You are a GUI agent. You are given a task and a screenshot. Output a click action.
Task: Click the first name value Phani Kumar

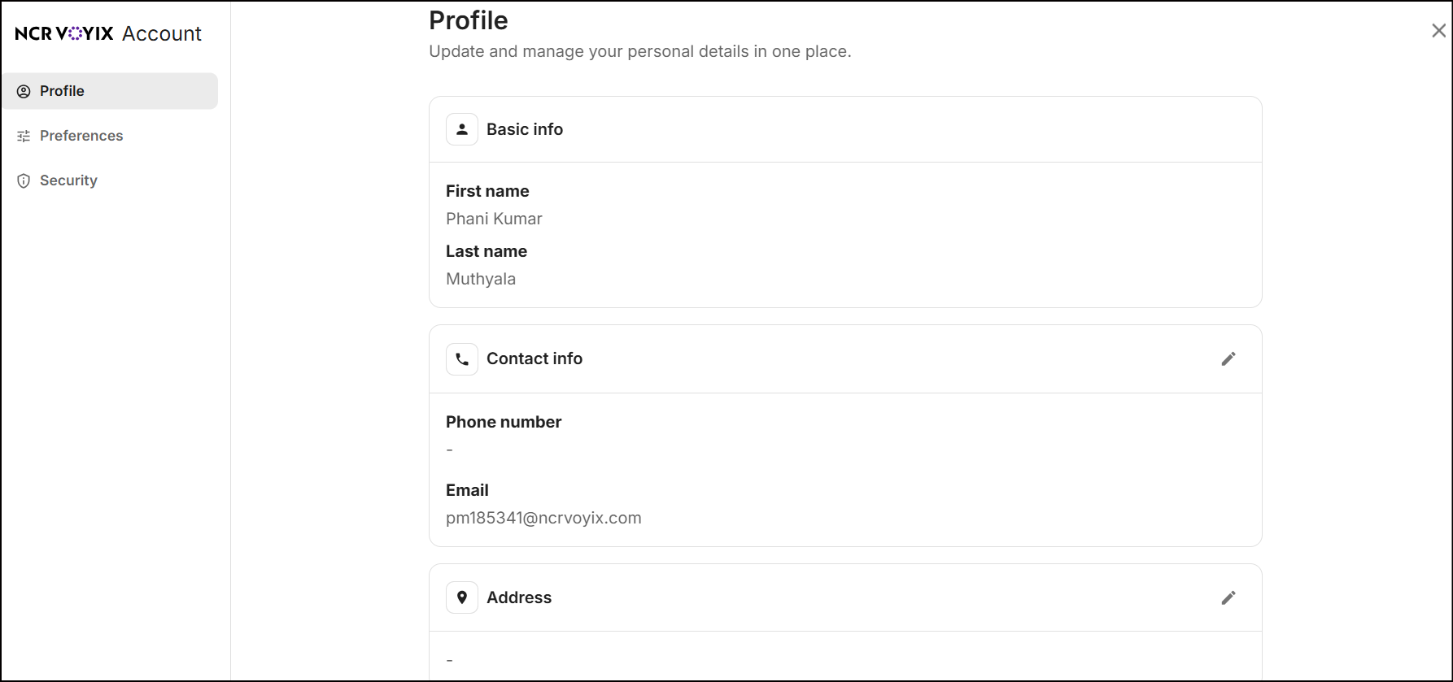[494, 219]
